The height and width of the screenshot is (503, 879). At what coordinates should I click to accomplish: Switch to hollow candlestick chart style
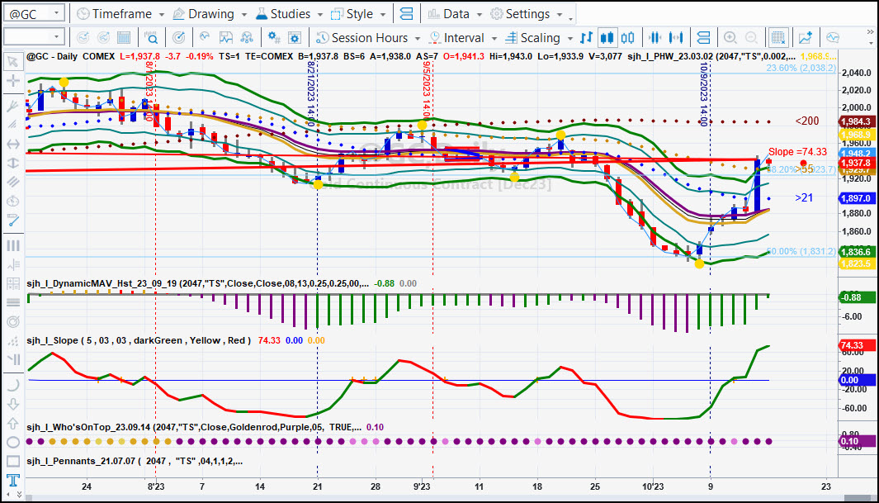pyautogui.click(x=628, y=37)
